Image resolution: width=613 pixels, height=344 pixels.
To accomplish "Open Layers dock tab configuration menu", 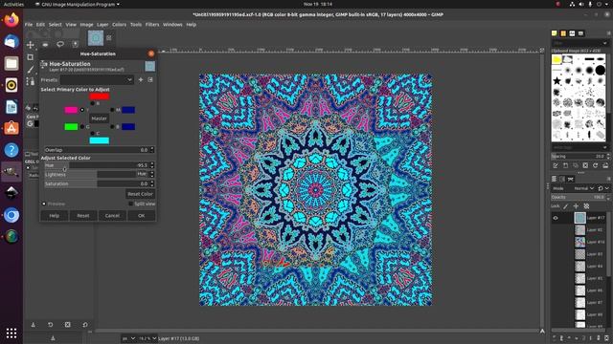I will tap(608, 179).
